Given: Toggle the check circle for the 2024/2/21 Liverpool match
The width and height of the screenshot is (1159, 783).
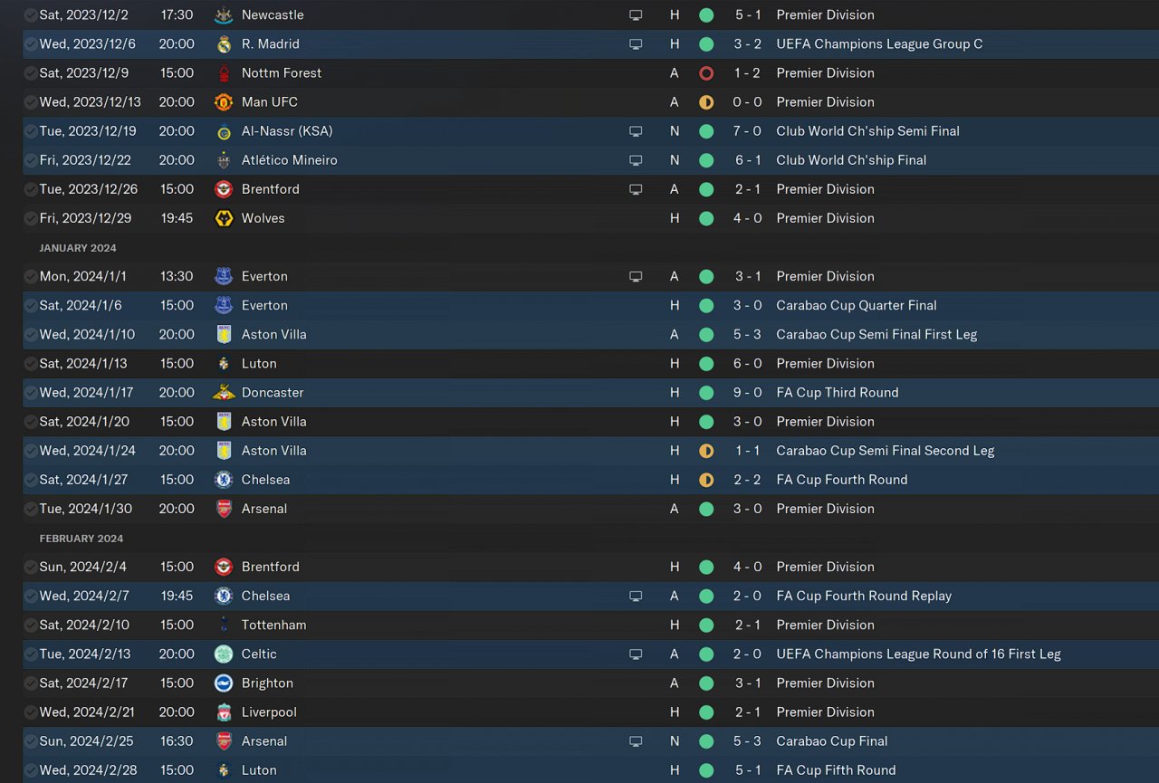Looking at the screenshot, I should pyautogui.click(x=31, y=712).
